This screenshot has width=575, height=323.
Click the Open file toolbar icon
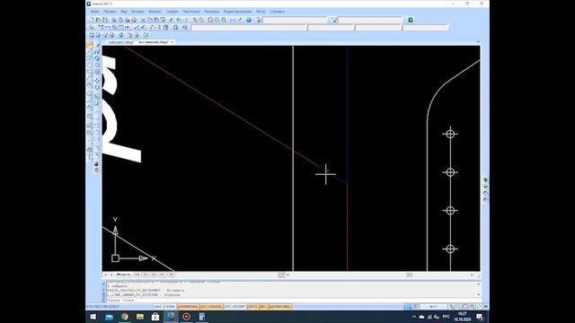[98, 20]
